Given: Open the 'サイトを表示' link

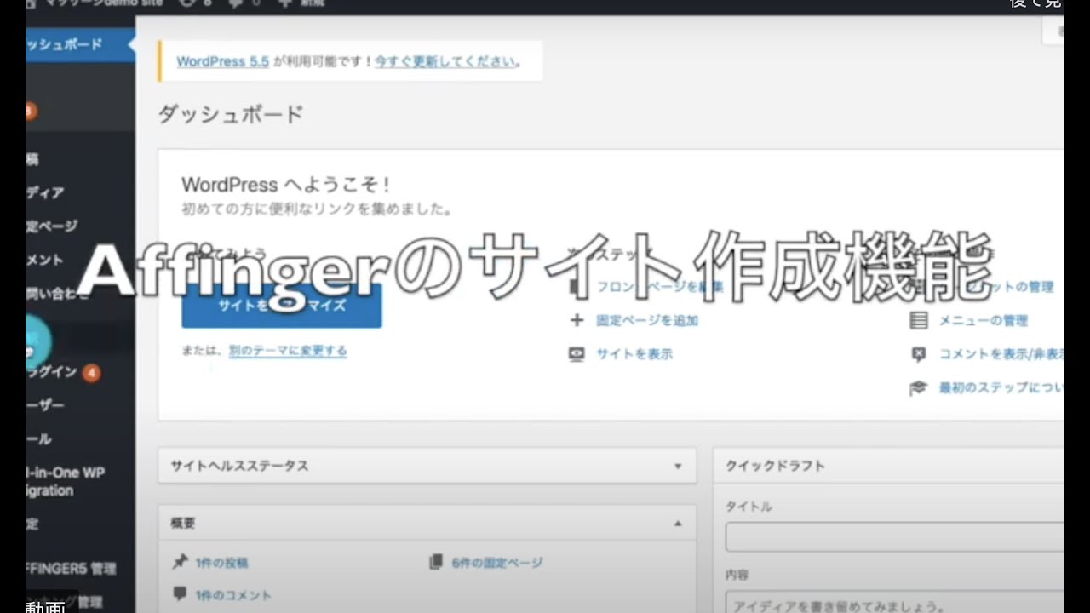Looking at the screenshot, I should tap(634, 353).
